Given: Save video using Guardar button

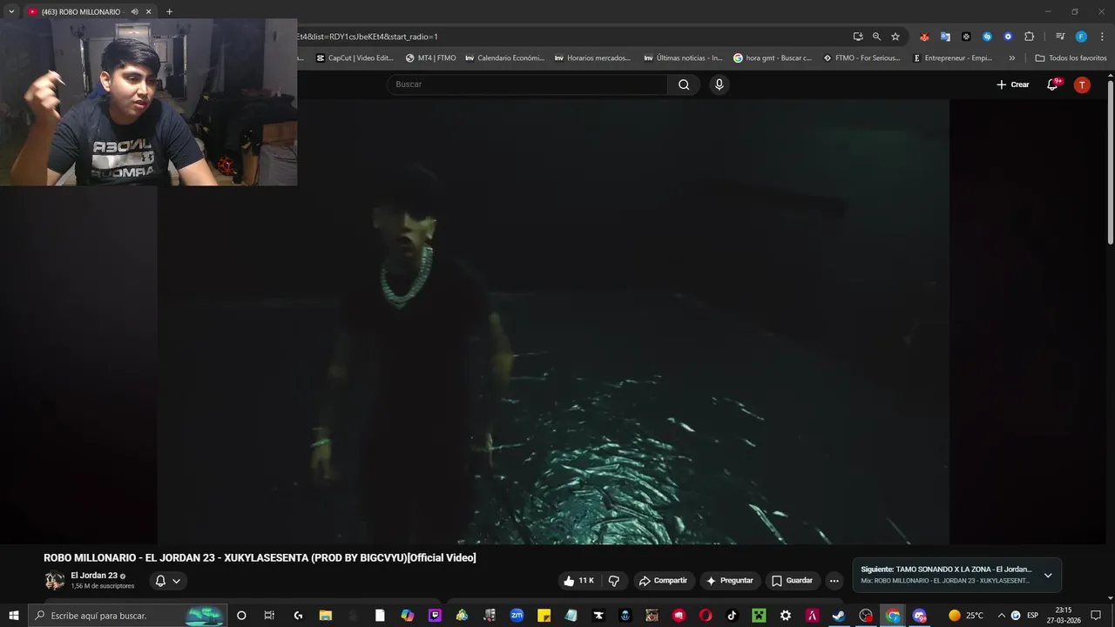Looking at the screenshot, I should pos(792,581).
